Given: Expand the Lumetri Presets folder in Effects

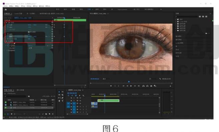Looking at the screenshot, I should tap(176, 22).
